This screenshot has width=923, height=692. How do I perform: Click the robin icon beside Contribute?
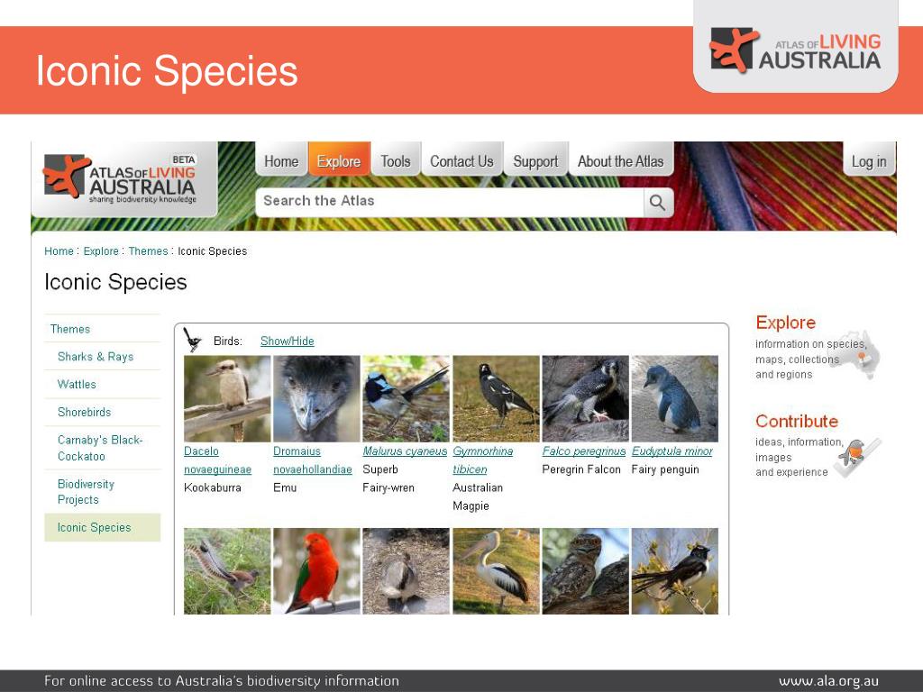coord(855,457)
